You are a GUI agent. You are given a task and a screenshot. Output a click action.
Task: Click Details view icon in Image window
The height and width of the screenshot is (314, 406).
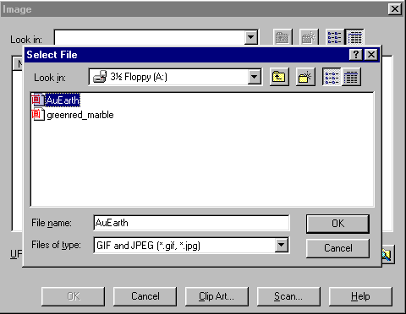[x=354, y=37]
